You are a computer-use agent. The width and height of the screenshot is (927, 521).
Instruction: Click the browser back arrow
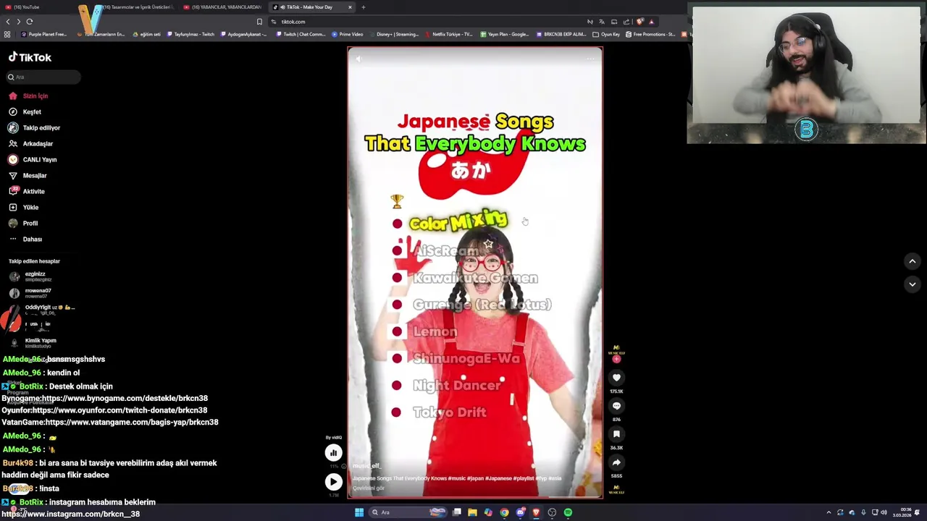tap(8, 22)
